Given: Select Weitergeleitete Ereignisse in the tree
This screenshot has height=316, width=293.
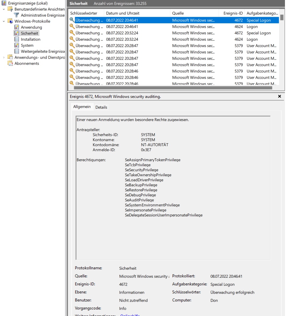Looking at the screenshot, I should click(x=43, y=51).
